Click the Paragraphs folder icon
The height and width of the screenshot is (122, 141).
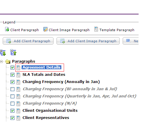[x=8, y=61]
